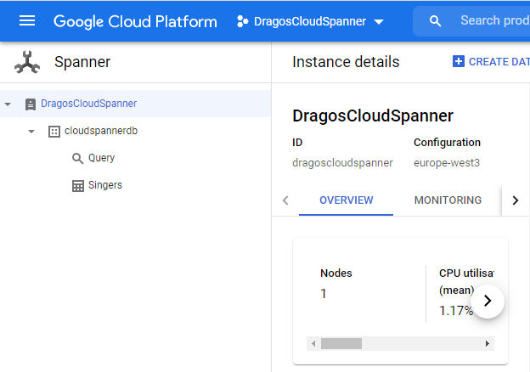Click the Nodes label in metrics card
Screen dimensions: 530x372
click(x=336, y=273)
